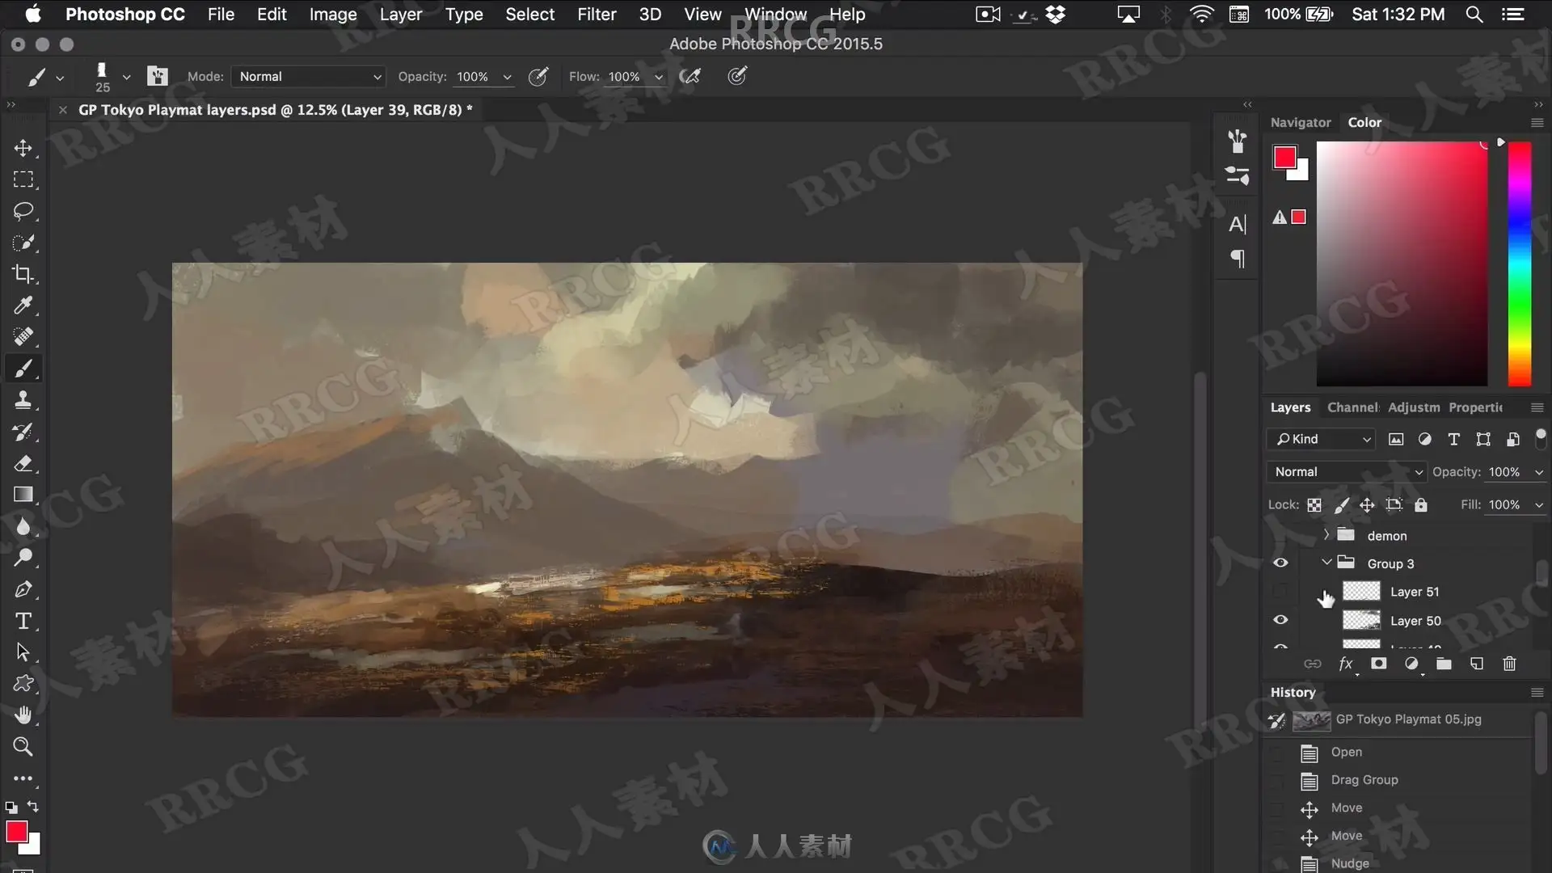Open the GP Tokyo Playmat 05.jpg snapshot
The width and height of the screenshot is (1552, 873).
1409,719
